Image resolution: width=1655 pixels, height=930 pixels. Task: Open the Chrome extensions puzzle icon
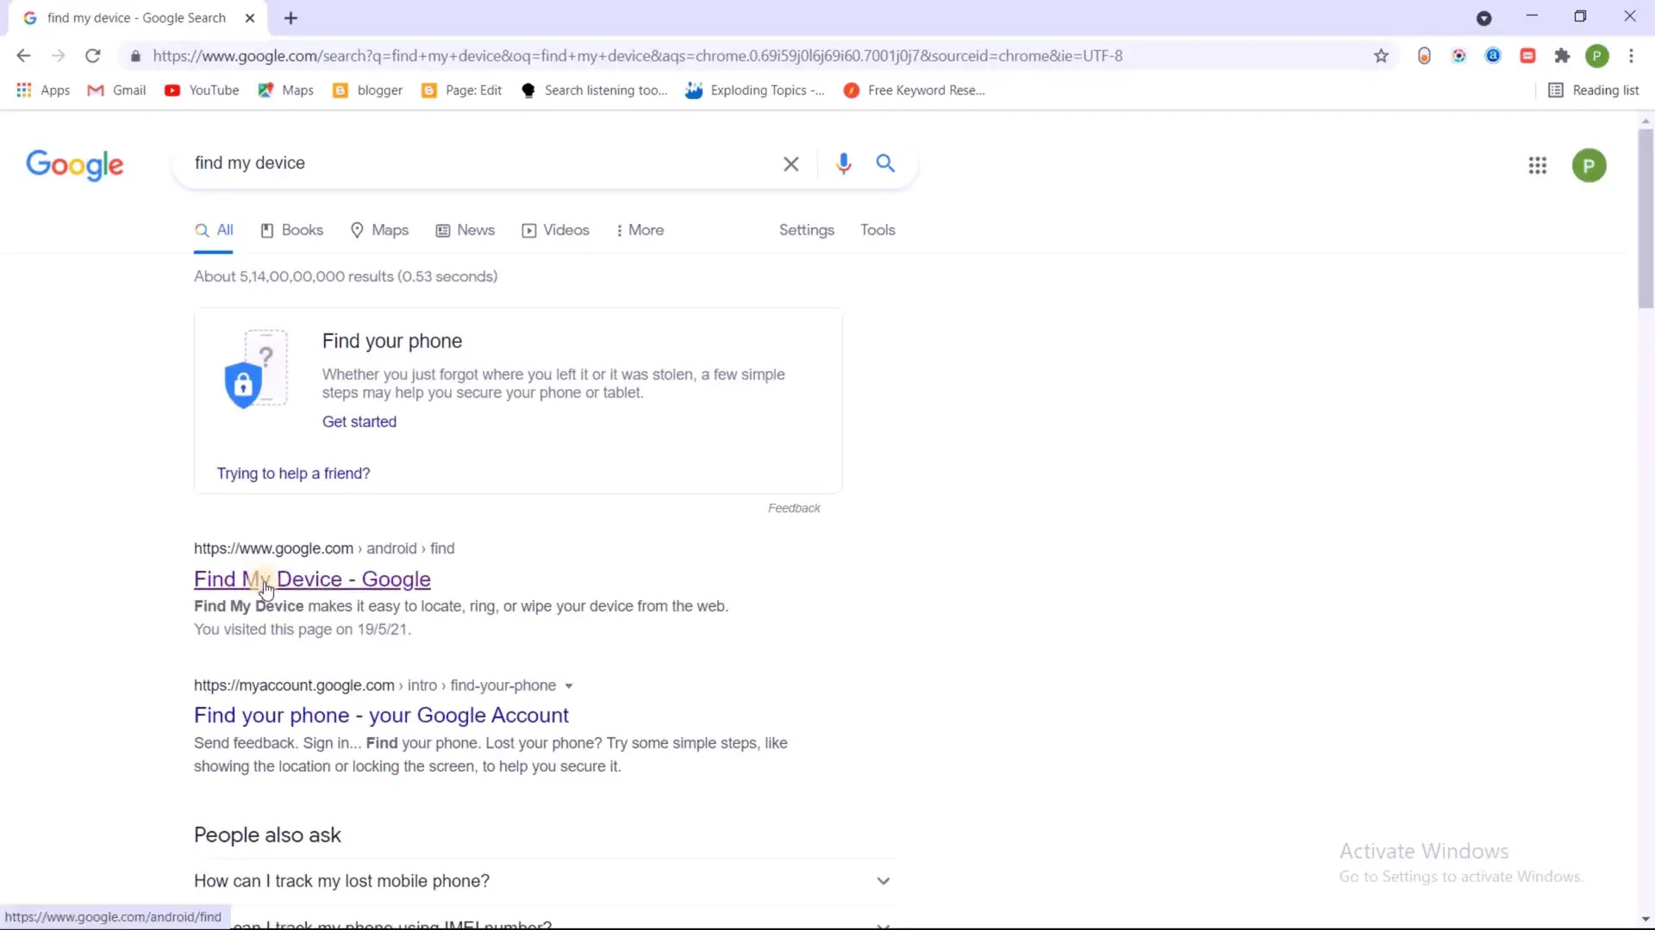point(1562,56)
